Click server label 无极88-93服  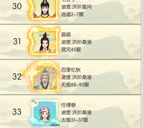(x=75, y=85)
